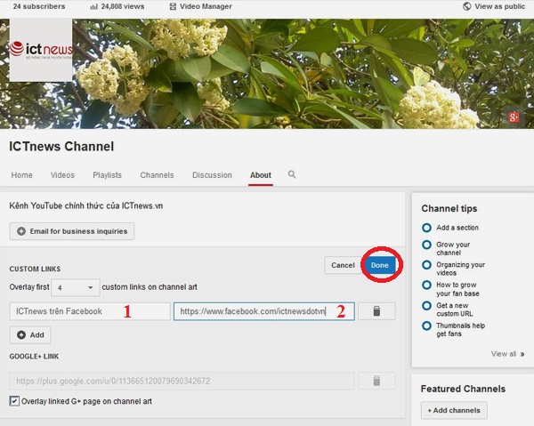Screen dimensions: 534x426
Task: Click Email for business inquiries button
Action: pyautogui.click(x=71, y=231)
